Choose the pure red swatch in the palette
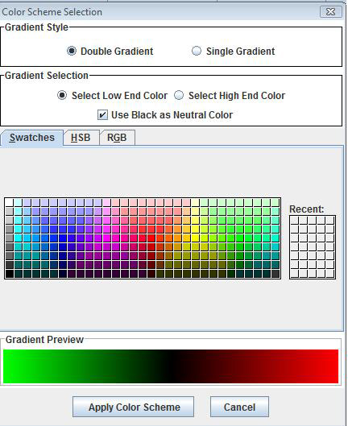This screenshot has width=348, height=426. pos(151,238)
